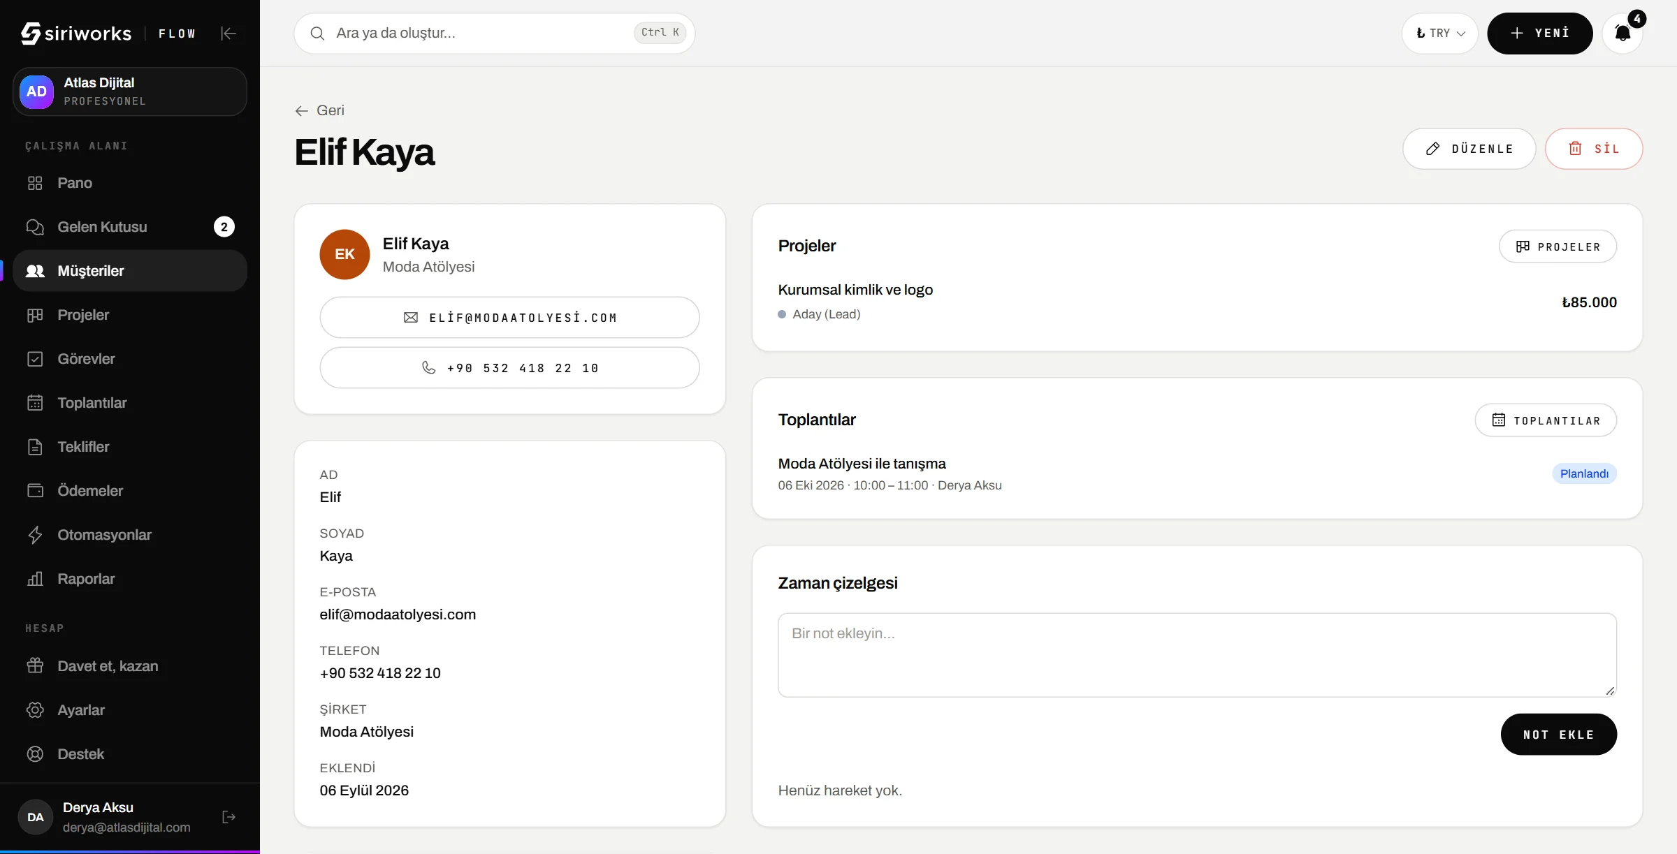Open the PROJELER button in Projeler card
Screen dimensions: 1677x854
pyautogui.click(x=1558, y=246)
